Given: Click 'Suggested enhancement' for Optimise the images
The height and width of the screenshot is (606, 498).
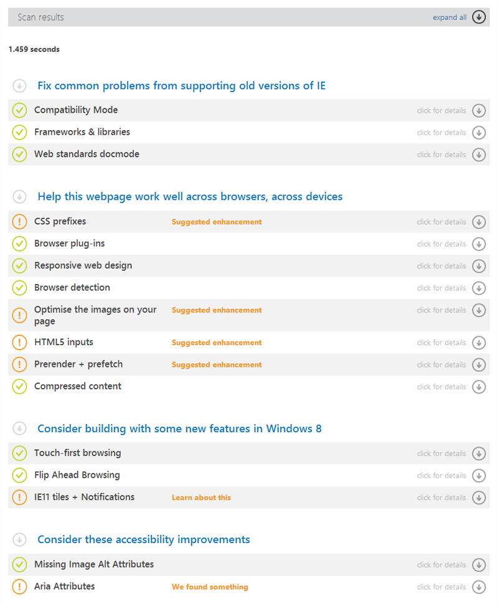Looking at the screenshot, I should [217, 310].
